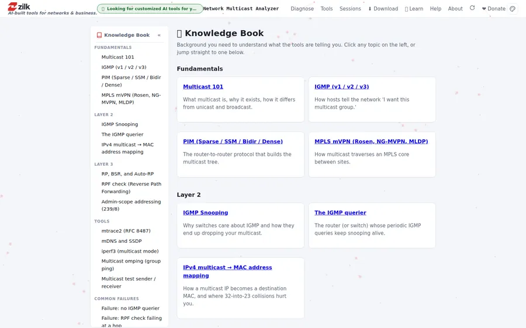Image resolution: width=526 pixels, height=328 pixels.
Task: Open the Multicast 101 card link
Action: (203, 86)
